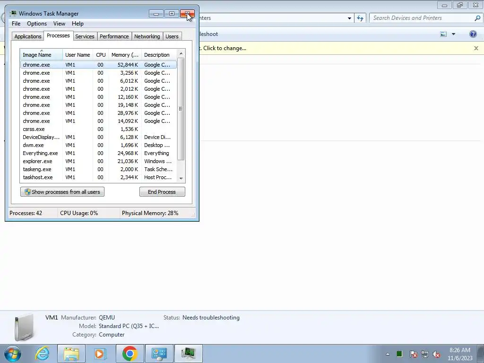Switch to the Users tab
The width and height of the screenshot is (484, 363).
(x=172, y=36)
